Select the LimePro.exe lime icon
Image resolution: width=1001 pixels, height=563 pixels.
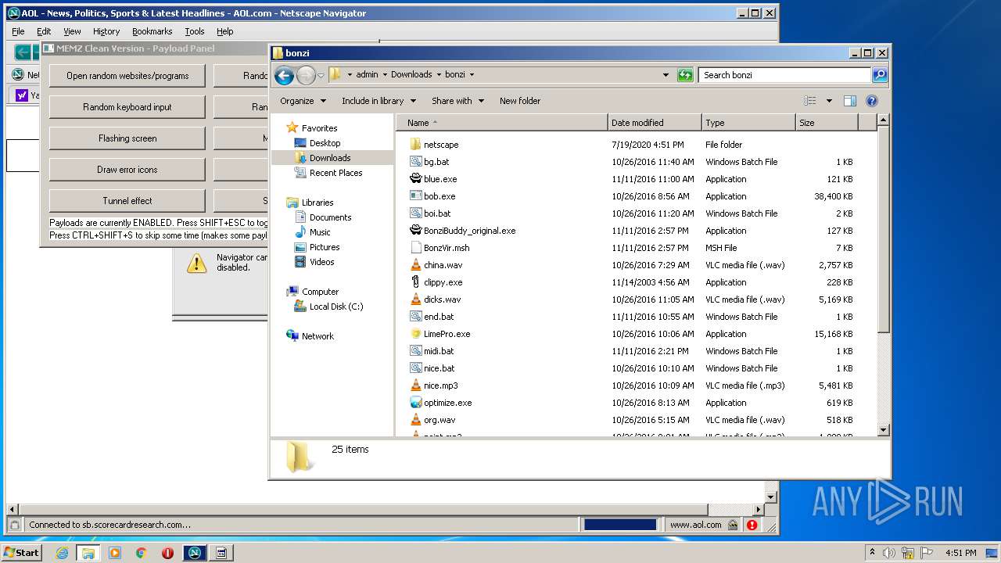(x=416, y=334)
